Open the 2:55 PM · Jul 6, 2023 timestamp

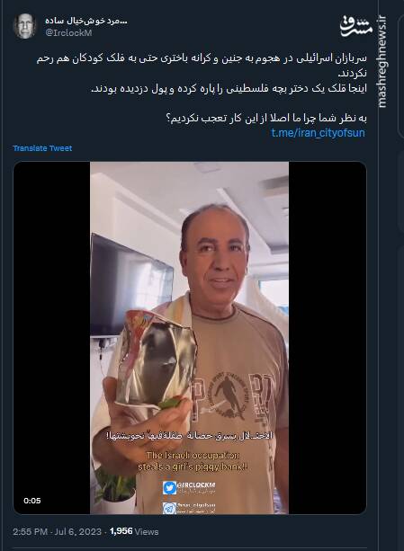(x=57, y=531)
